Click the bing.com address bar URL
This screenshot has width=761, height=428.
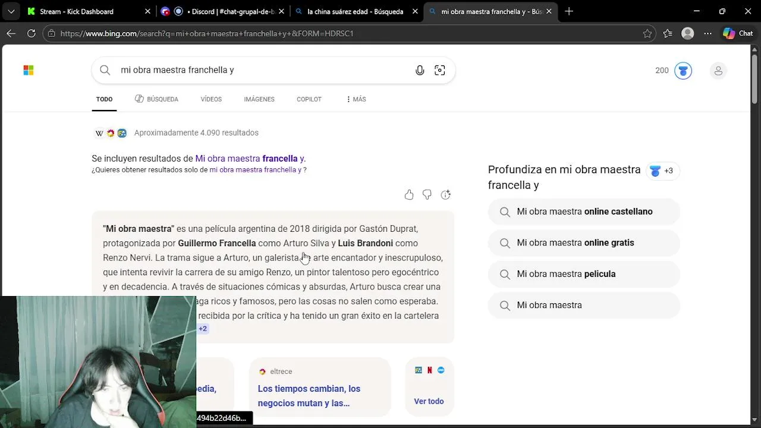tap(207, 33)
